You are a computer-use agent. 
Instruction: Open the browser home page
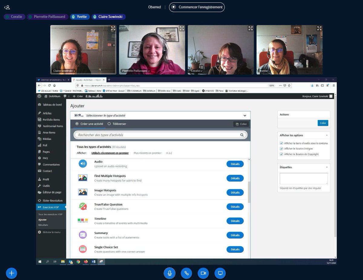coord(54,85)
